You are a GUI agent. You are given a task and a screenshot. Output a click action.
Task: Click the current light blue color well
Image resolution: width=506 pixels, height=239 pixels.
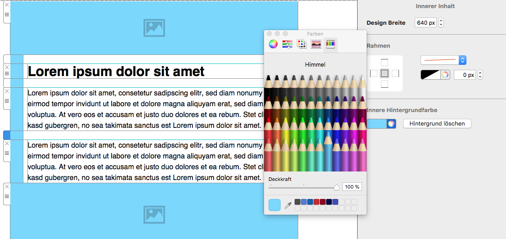click(274, 205)
